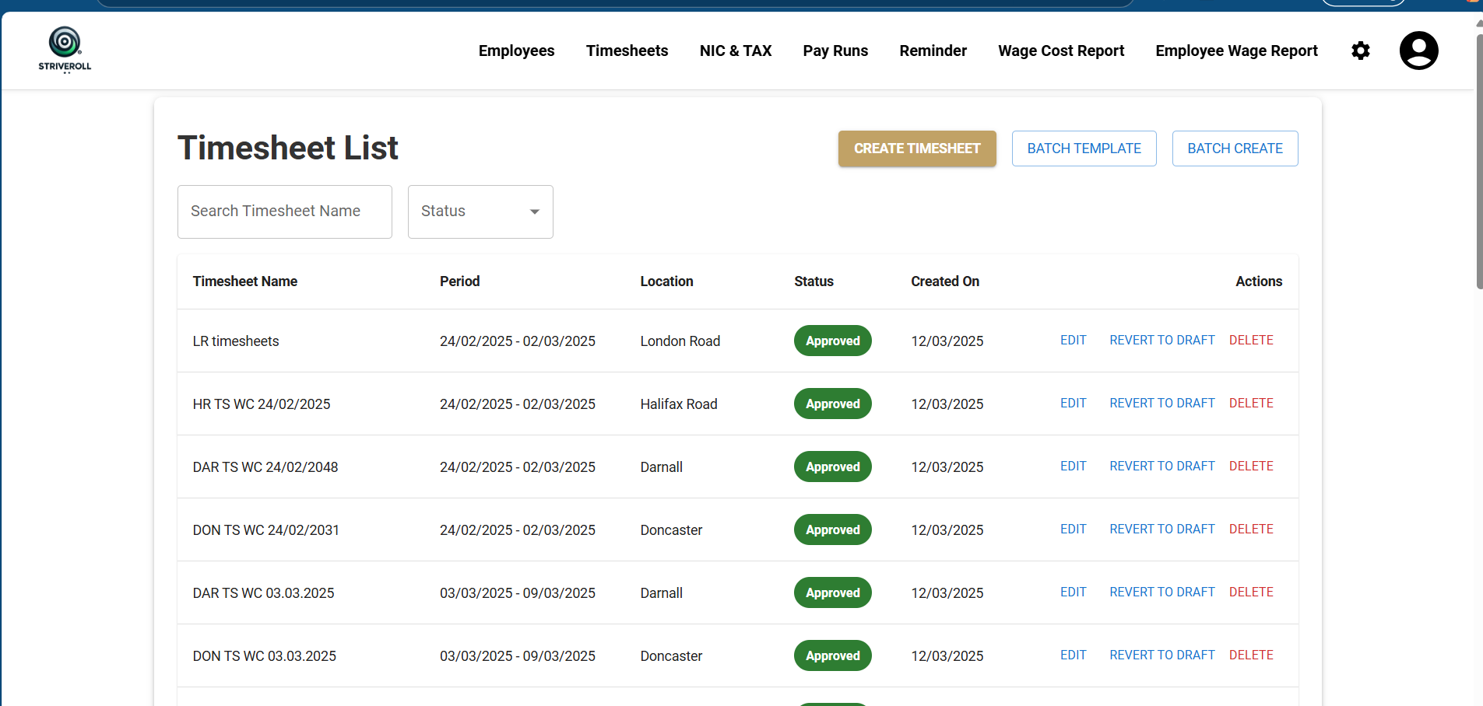
Task: Select the DAR TS WC 03.03.2025 name
Action: coord(263,593)
